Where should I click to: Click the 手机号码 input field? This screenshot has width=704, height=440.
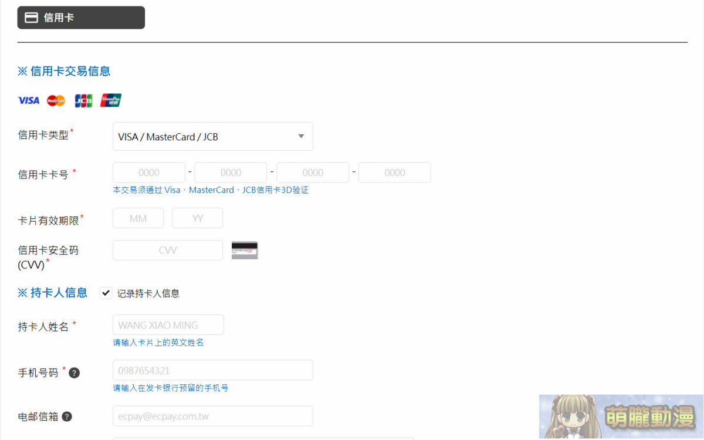[213, 370]
